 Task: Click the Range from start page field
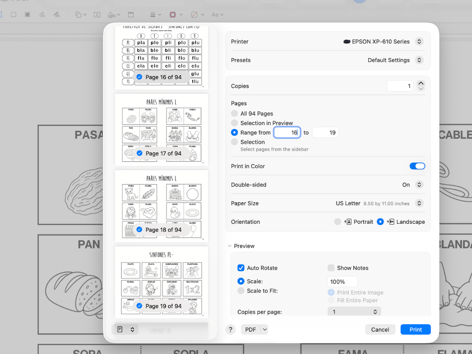tap(287, 133)
